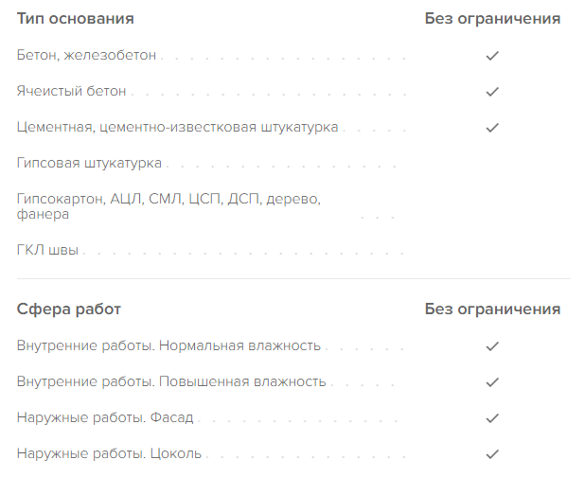This screenshot has width=585, height=477.
Task: Click checkmark for Цементная, цементно-известковая штукатурка
Action: pyautogui.click(x=491, y=128)
